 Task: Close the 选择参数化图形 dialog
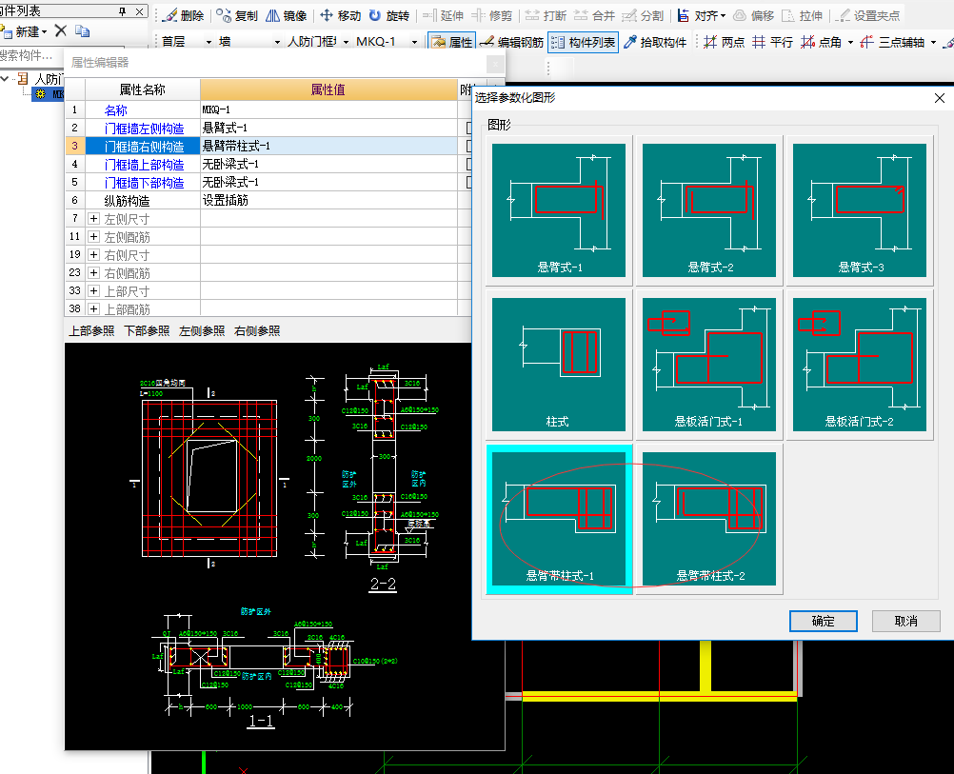click(940, 98)
